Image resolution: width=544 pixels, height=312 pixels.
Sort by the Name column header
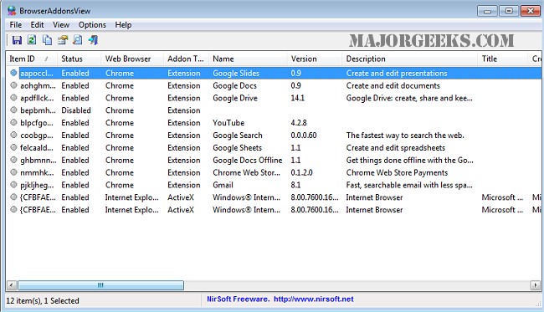tap(248, 59)
